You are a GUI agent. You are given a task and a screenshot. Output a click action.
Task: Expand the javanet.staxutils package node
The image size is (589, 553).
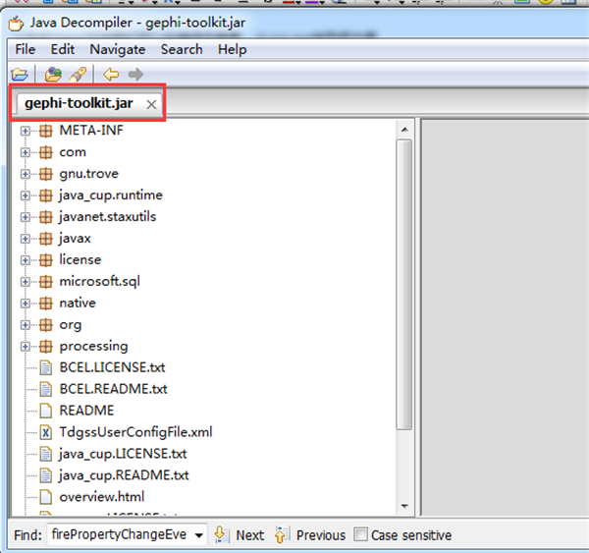tap(26, 217)
